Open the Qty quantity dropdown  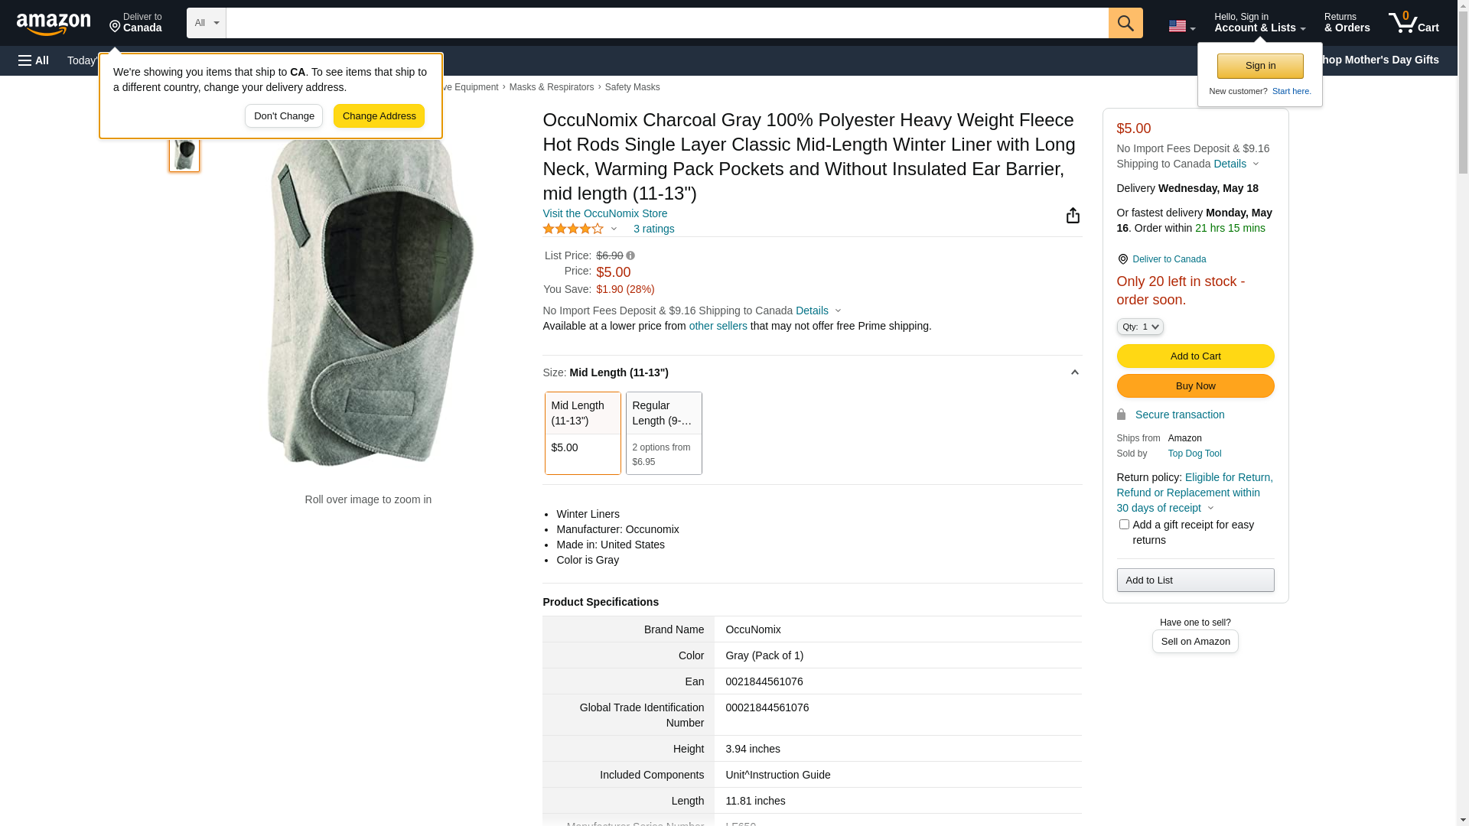[x=1140, y=327]
